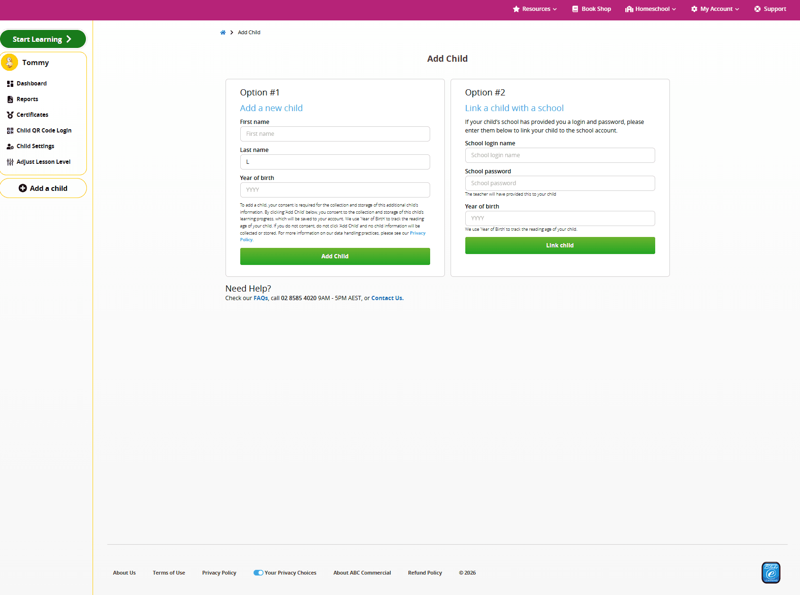Open About Us footer link
800x595 pixels.
124,573
